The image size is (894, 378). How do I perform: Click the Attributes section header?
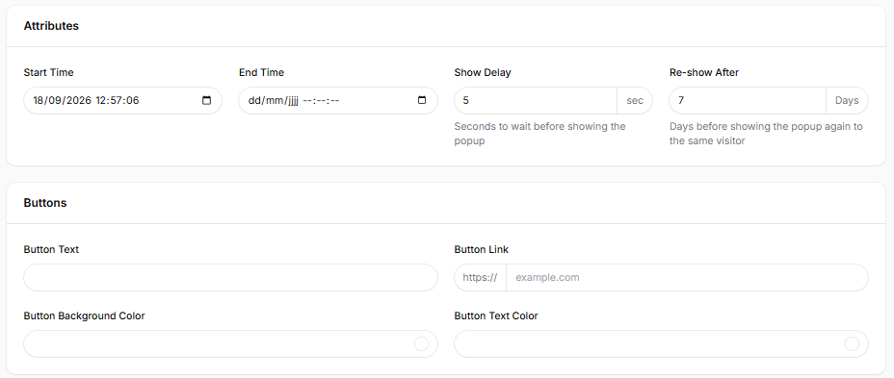pos(51,26)
